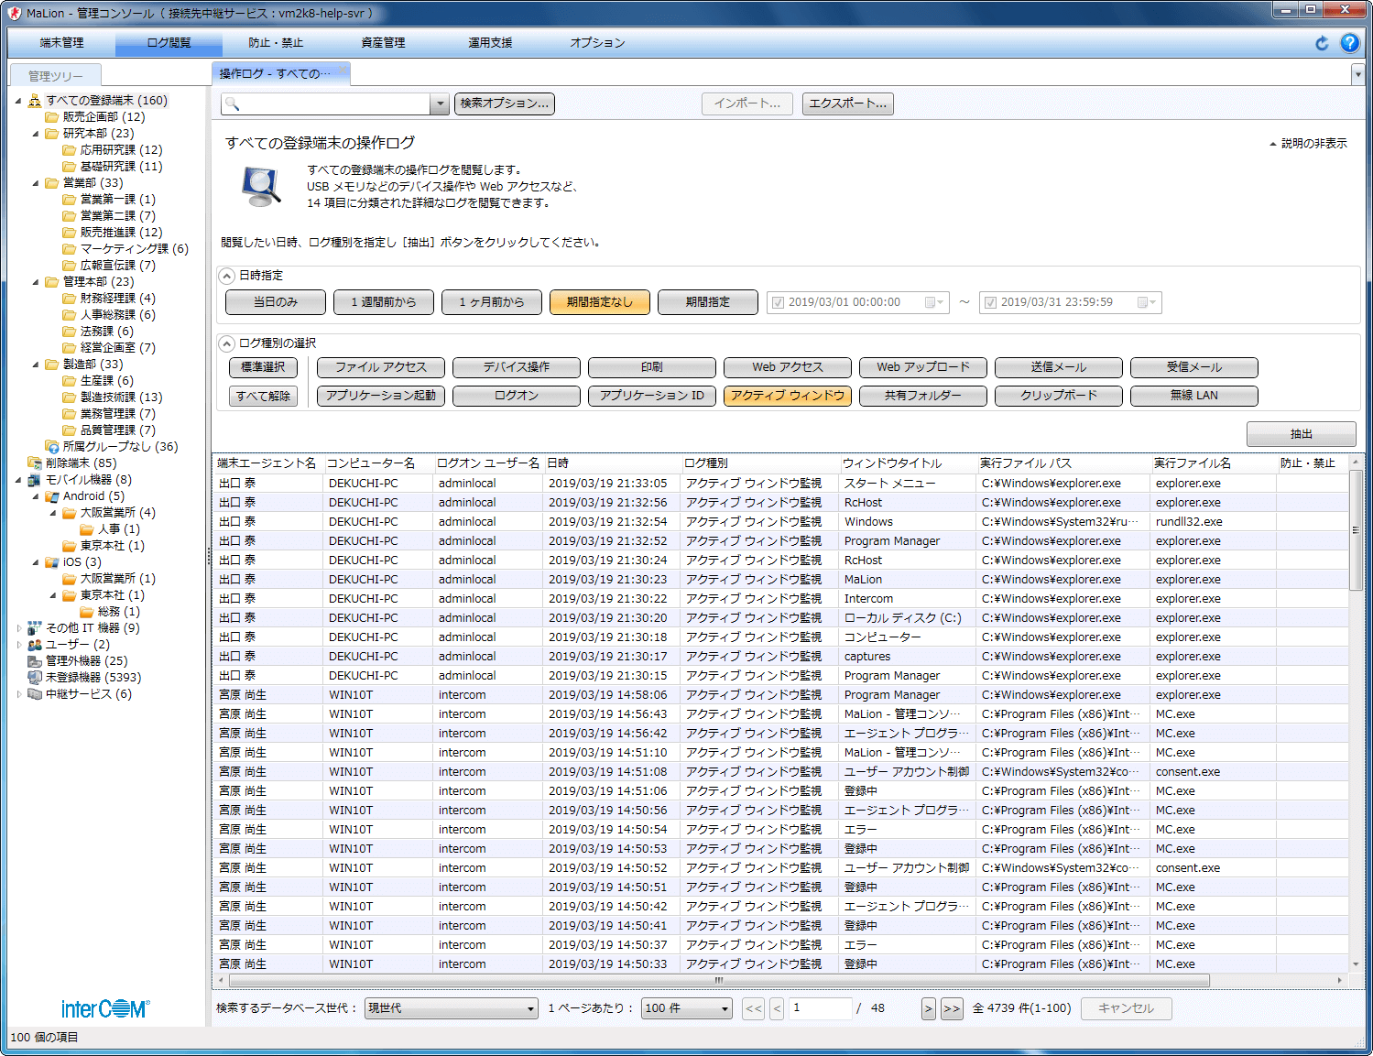Select the モバイル機器 device icon in the tree

click(x=34, y=480)
